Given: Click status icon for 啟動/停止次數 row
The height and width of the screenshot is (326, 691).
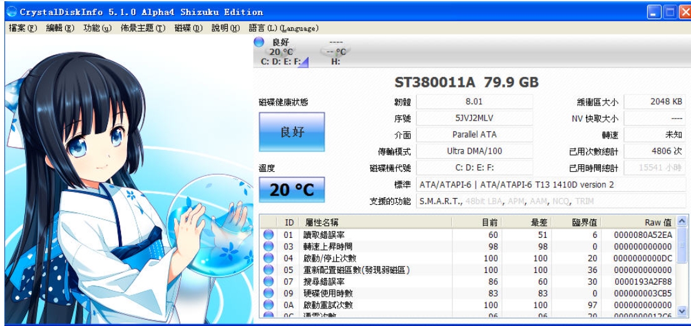Looking at the screenshot, I should tap(269, 258).
